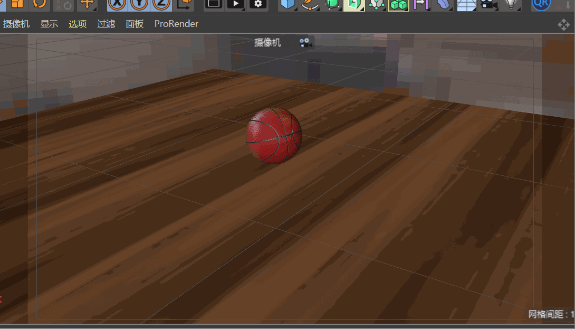Select the Move tool in the toolbar
575x329 pixels.
tap(88, 5)
